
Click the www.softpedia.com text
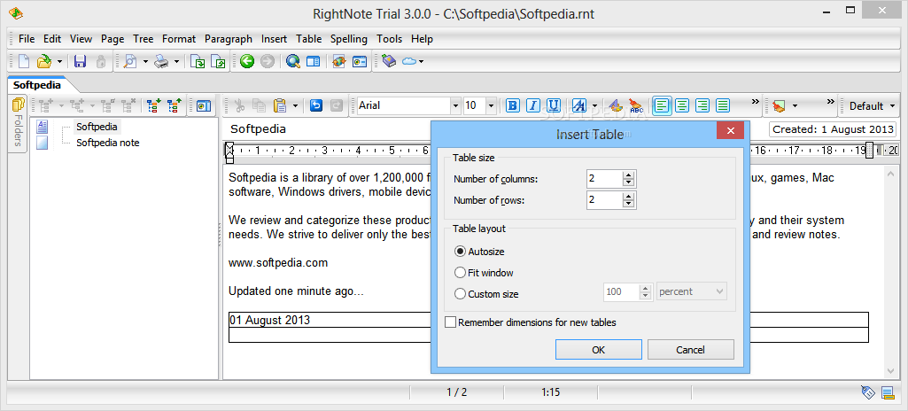pos(278,263)
